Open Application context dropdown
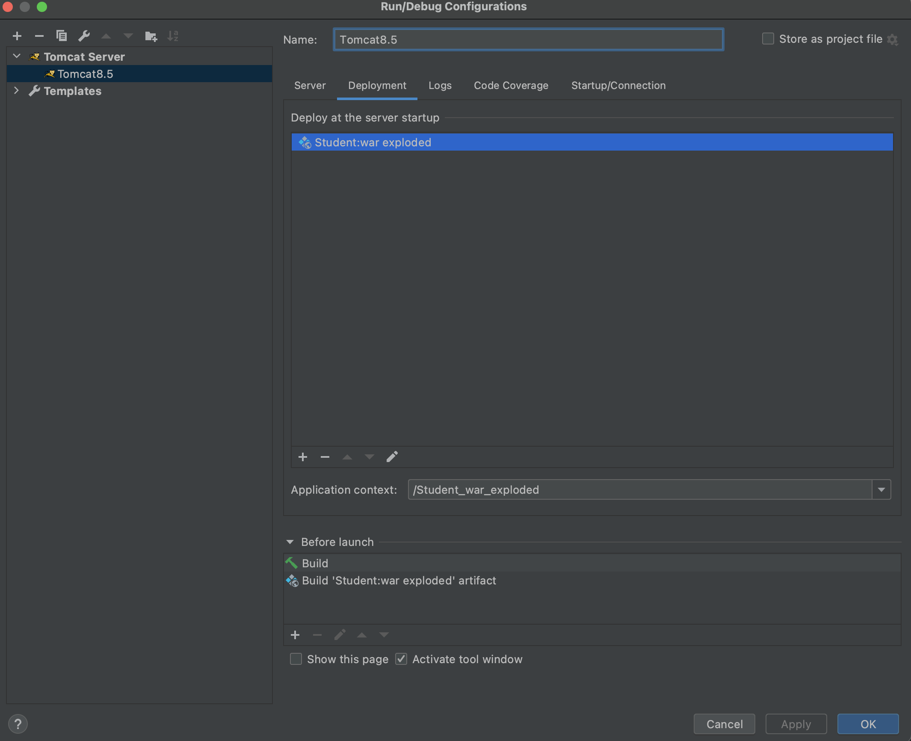The image size is (911, 741). pos(881,489)
